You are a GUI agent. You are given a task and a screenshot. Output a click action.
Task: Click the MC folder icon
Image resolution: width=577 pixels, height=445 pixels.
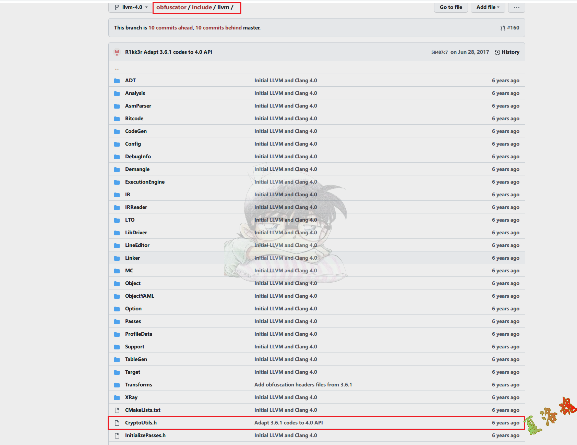(x=117, y=271)
